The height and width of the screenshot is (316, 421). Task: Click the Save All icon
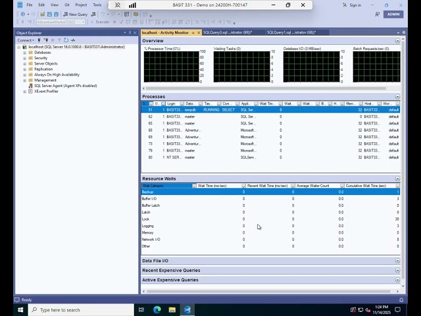[56, 14]
